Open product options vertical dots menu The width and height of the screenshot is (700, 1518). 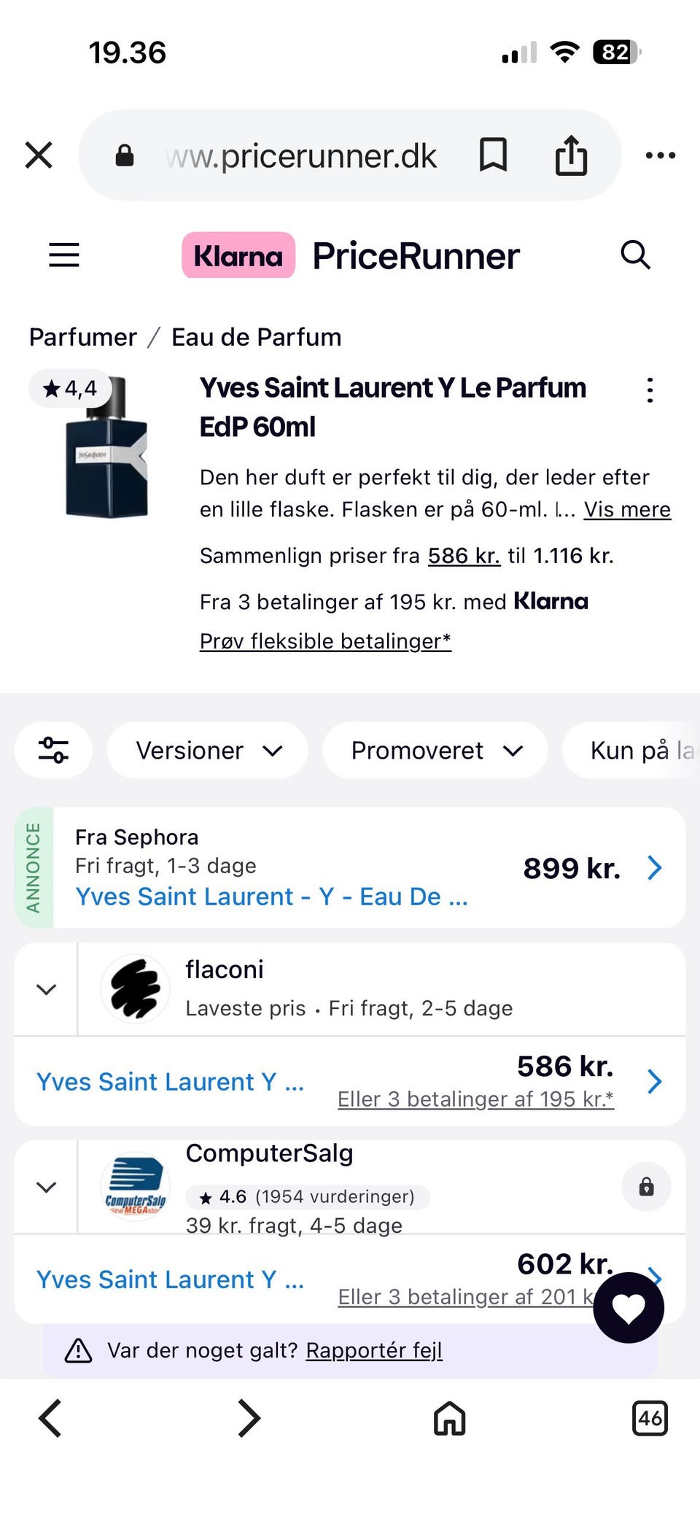tap(650, 390)
